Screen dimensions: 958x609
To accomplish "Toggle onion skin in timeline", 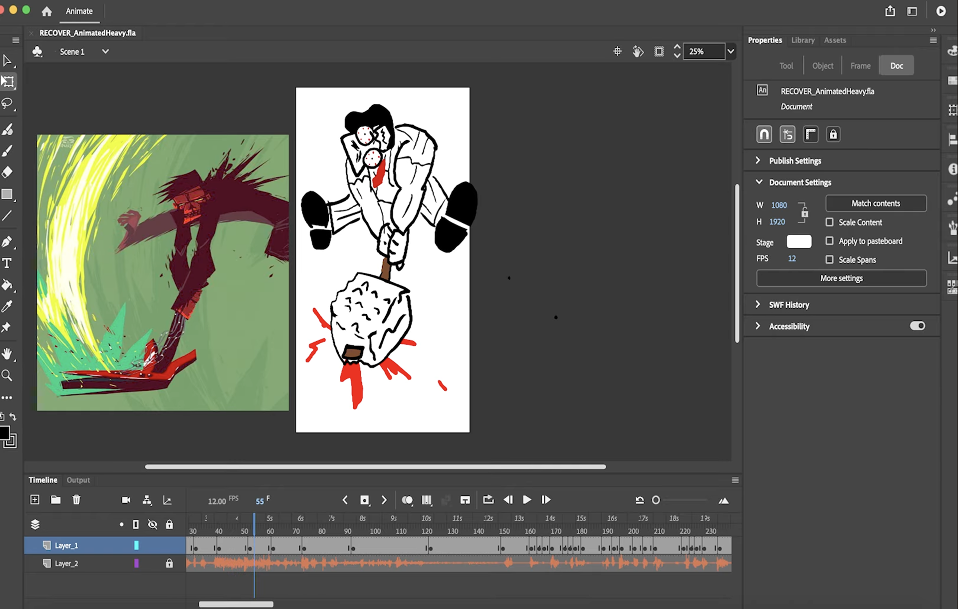I will tap(407, 500).
